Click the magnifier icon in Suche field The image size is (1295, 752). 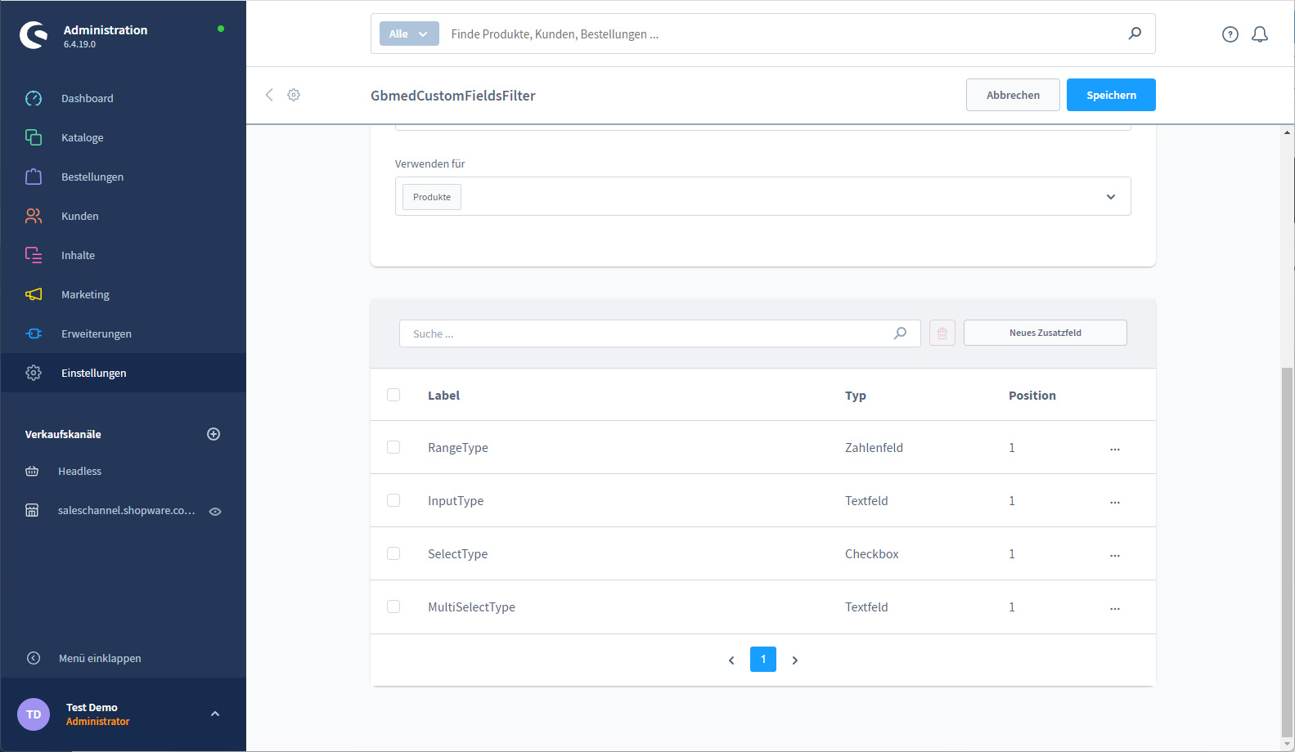pos(900,333)
